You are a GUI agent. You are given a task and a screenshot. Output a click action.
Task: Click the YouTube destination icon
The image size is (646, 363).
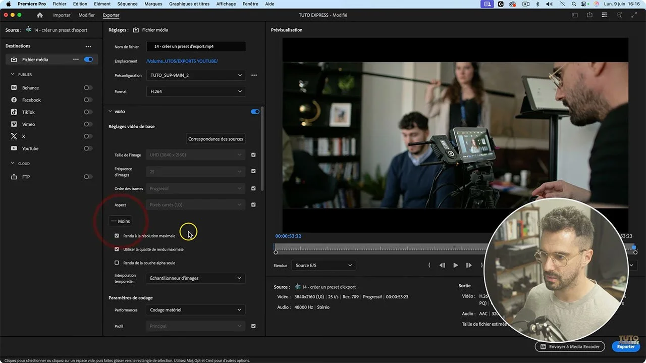point(14,148)
